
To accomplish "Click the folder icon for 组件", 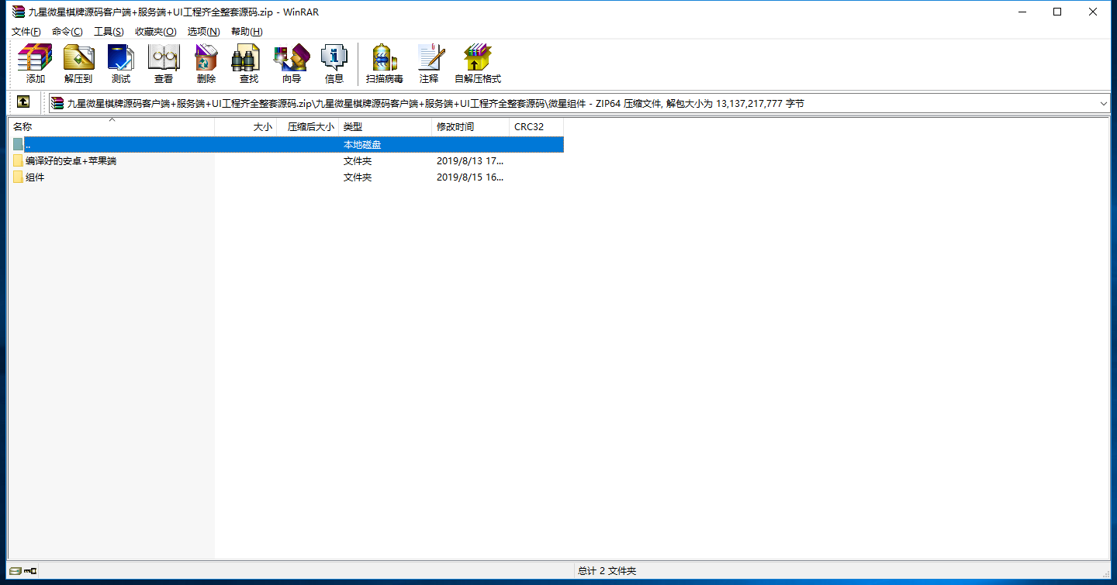I will tap(18, 177).
